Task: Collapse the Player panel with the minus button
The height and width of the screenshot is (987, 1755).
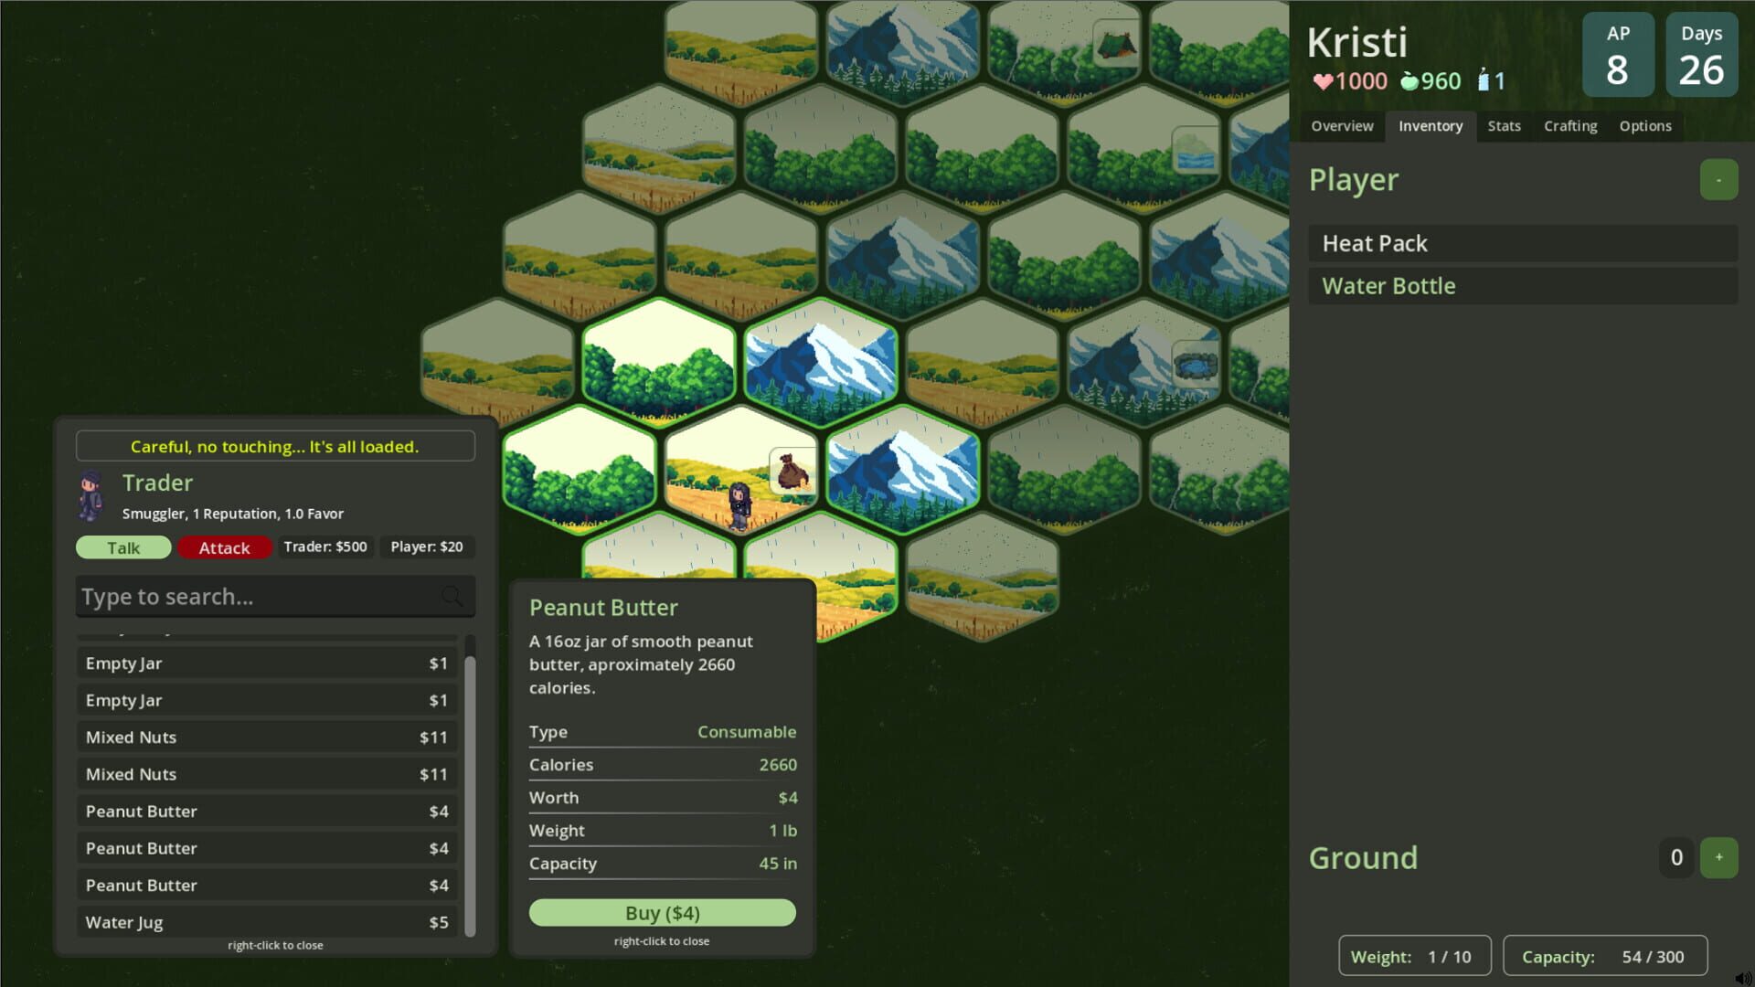Action: 1719,179
